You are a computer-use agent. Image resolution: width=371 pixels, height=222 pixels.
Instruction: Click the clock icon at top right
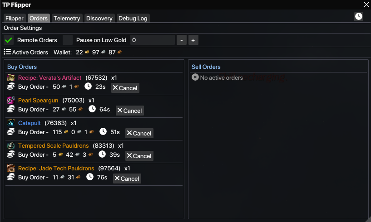tap(359, 16)
